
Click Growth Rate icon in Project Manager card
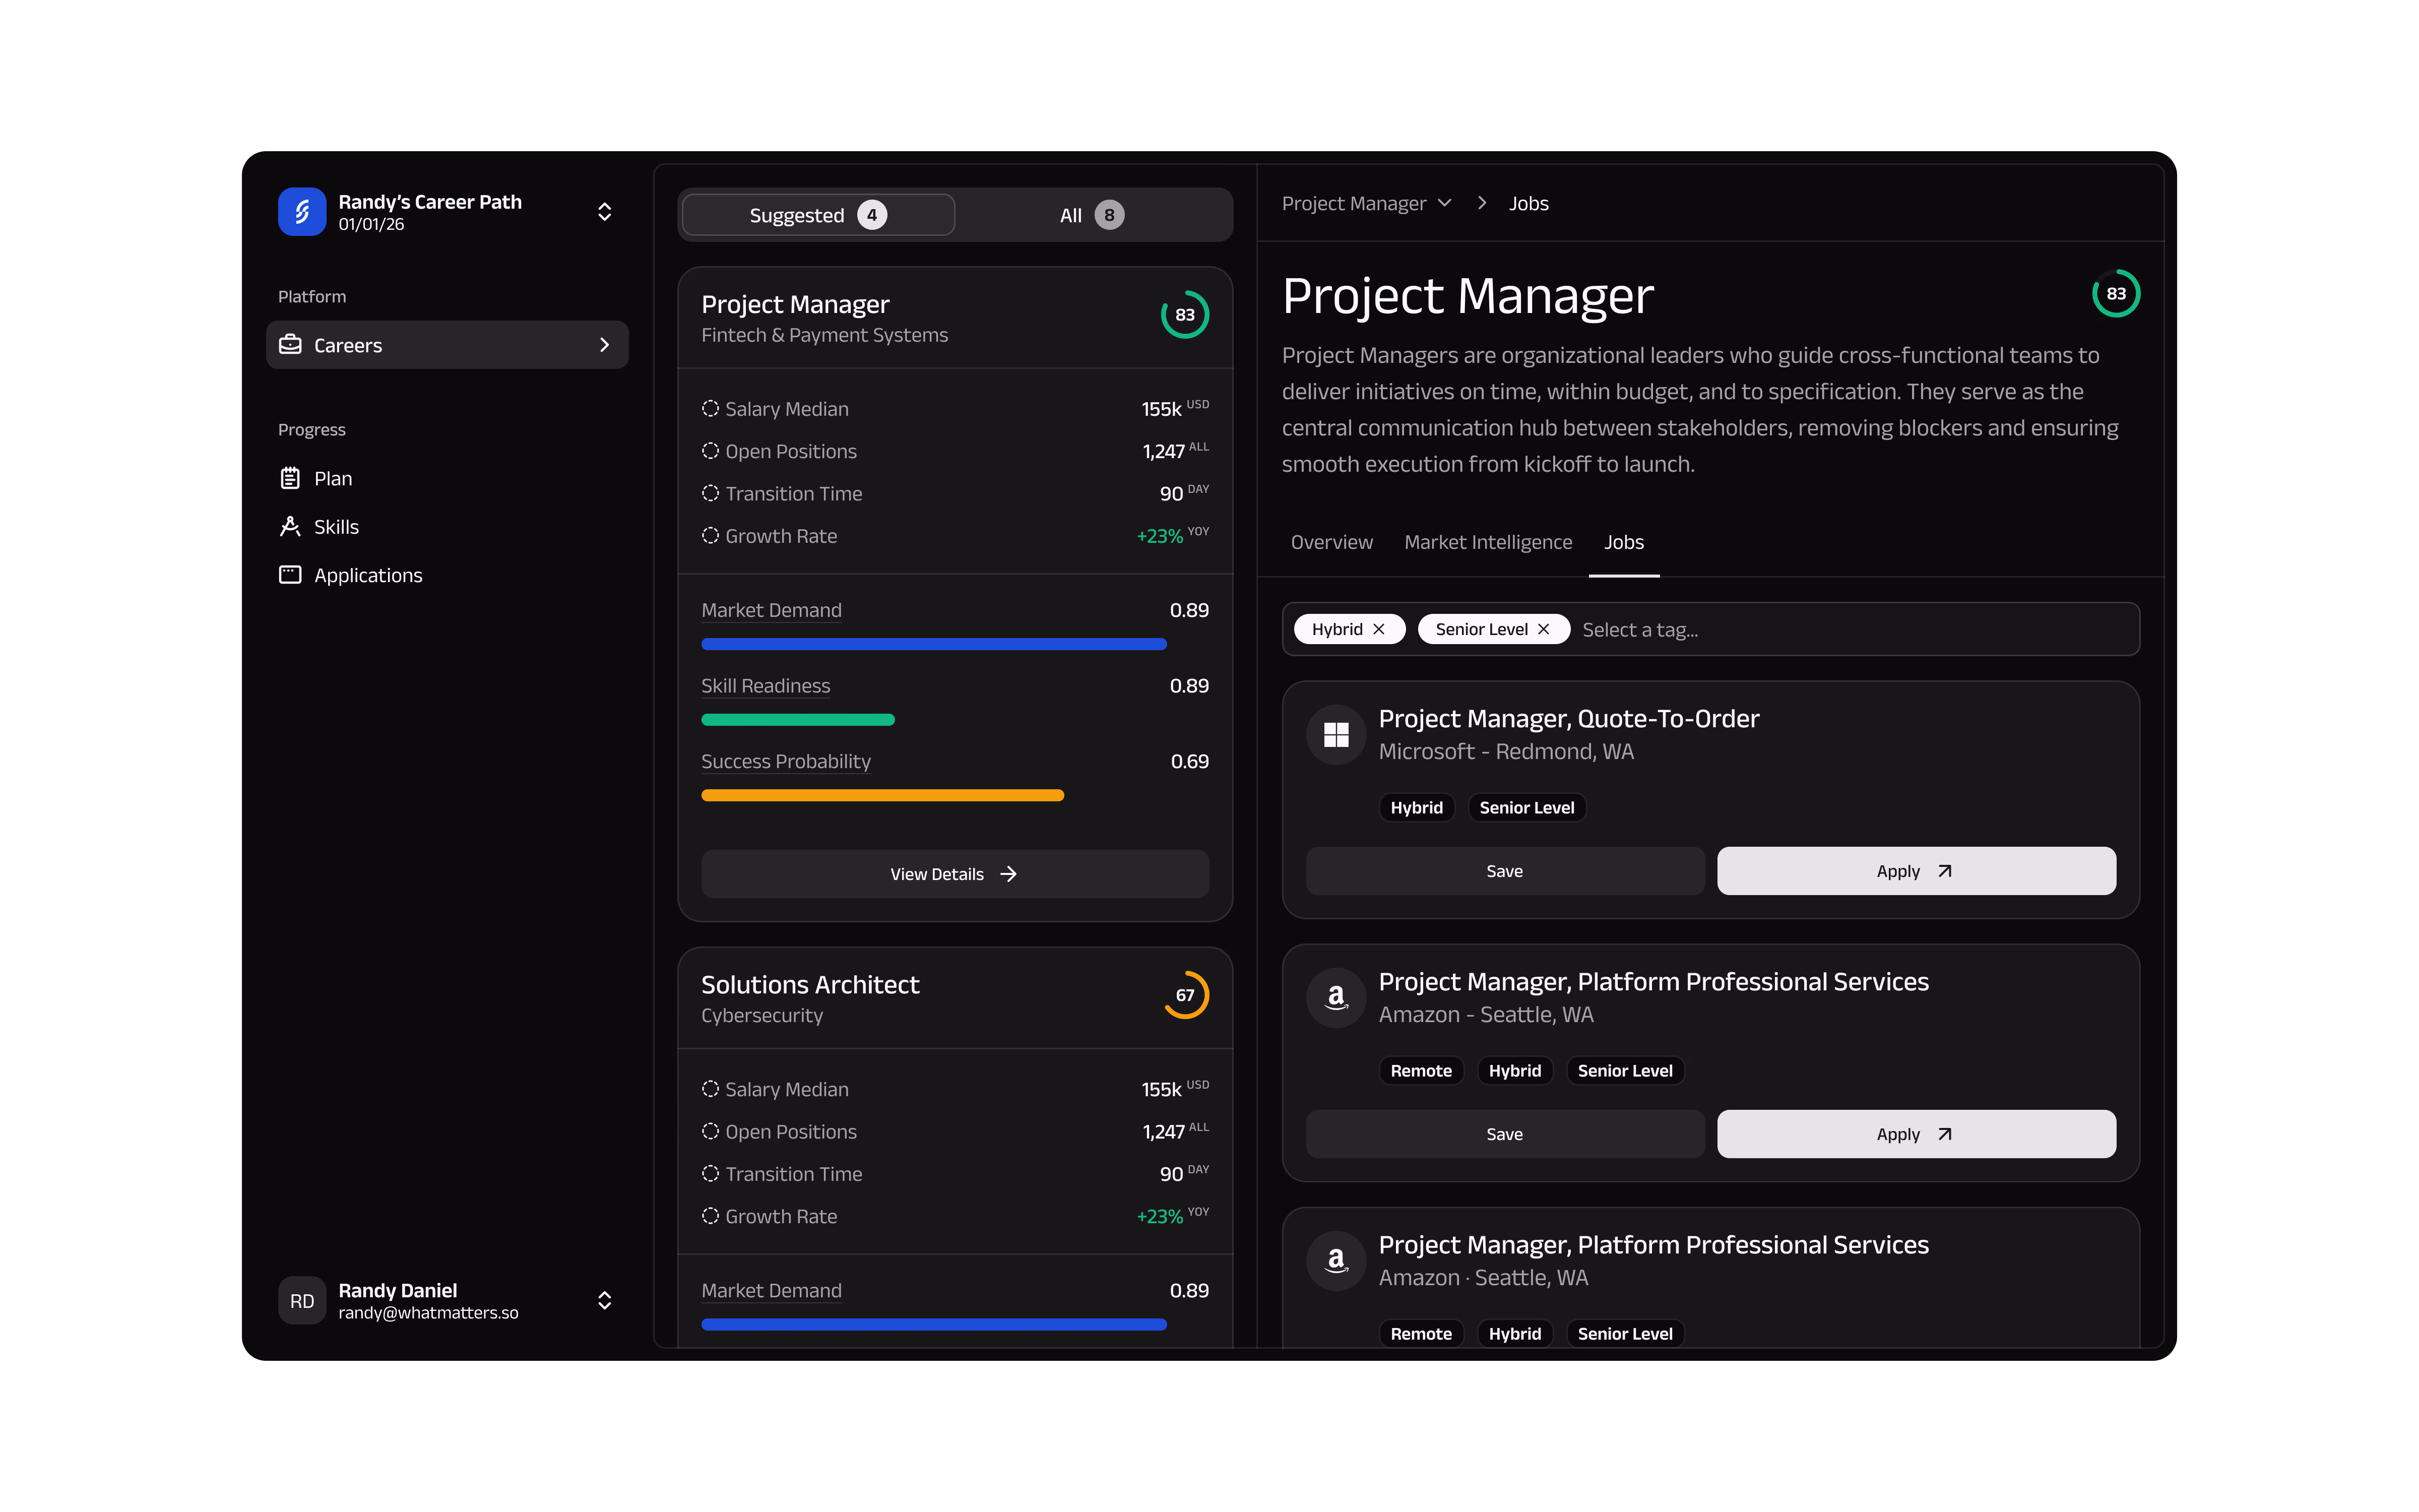tap(710, 536)
